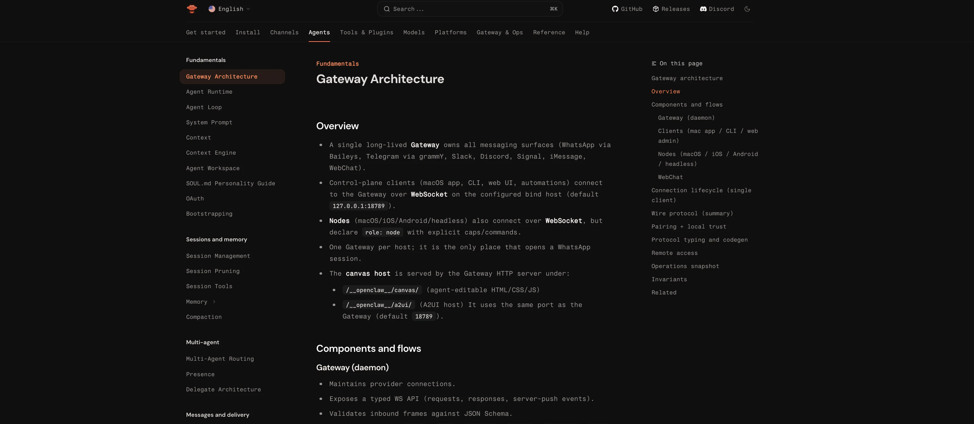The width and height of the screenshot is (974, 424).
Task: Click the search magnifier icon
Action: (x=386, y=9)
